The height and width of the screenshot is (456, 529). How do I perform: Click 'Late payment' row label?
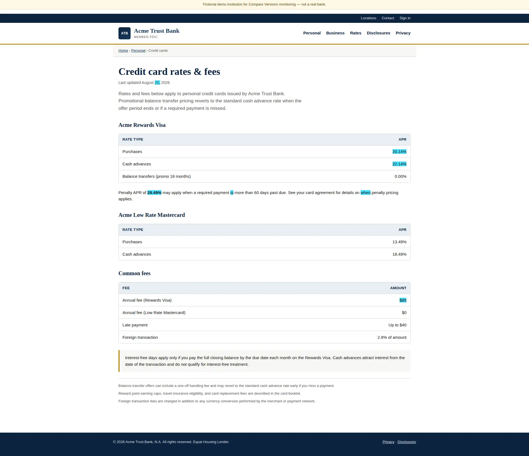135,325
